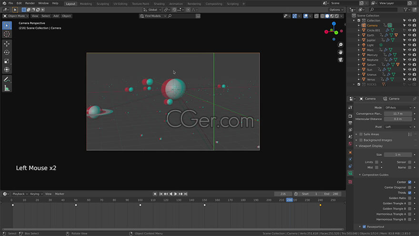Enable the Safe Areas checkbox
The image size is (419, 236).
(x=361, y=134)
